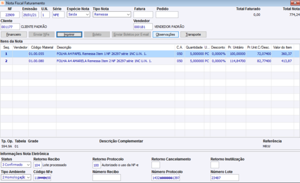300x183 pixels.
Task: Click Total Nota value 774,24
Action: [294, 15]
